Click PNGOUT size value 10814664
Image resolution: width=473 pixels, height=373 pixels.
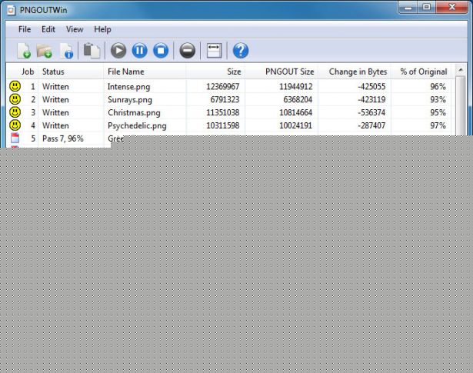coord(295,112)
